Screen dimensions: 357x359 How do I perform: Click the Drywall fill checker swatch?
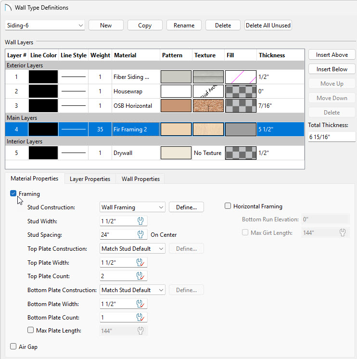241,153
